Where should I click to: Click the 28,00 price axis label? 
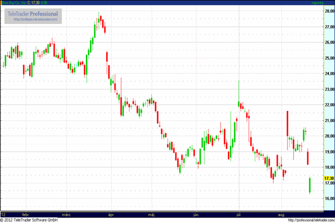point(328,11)
